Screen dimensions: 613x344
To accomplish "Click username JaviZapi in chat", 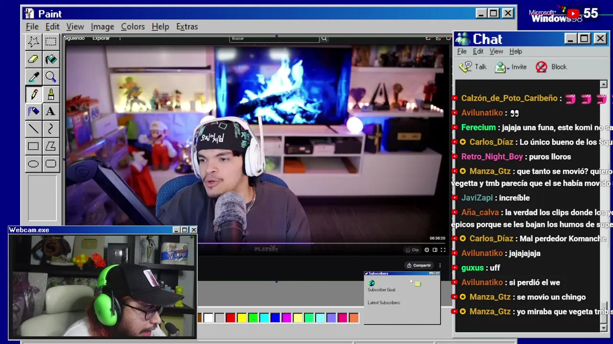I will (x=477, y=198).
